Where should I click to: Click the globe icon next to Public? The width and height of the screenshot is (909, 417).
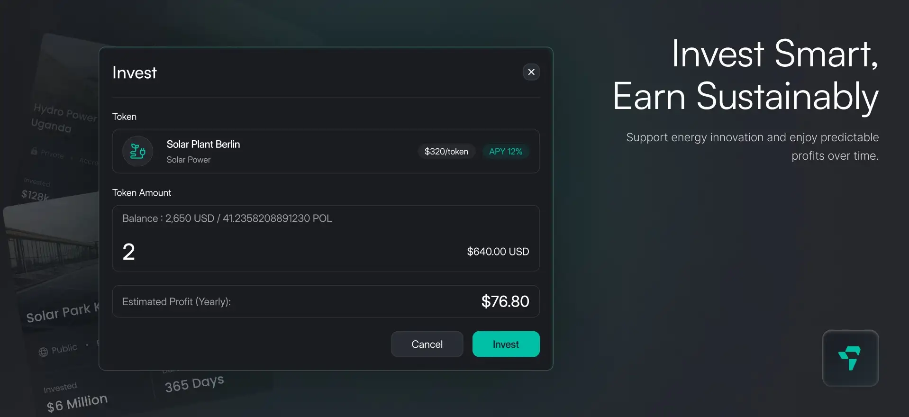pos(43,352)
